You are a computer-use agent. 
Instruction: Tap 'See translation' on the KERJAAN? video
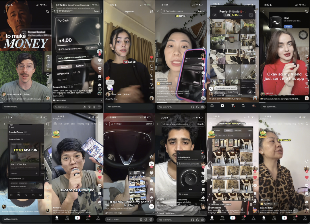coord(291,213)
